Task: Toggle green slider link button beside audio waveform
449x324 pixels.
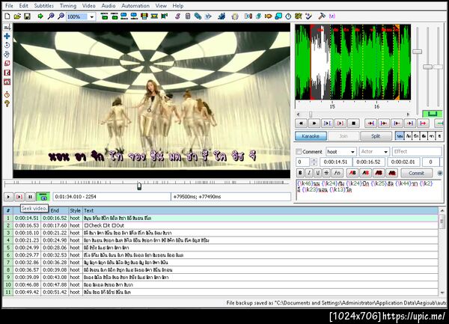Action: pos(432,114)
